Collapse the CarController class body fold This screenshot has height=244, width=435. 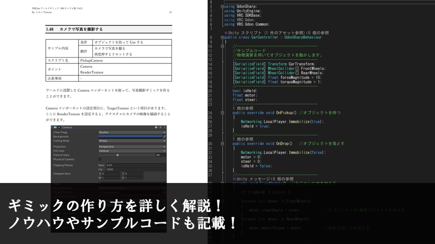[x=222, y=37]
